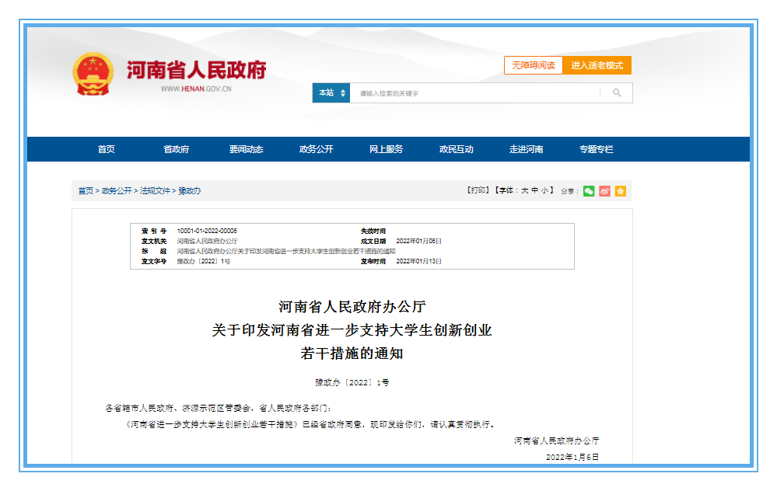Select 专题专栏 in navigation bar
Image resolution: width=777 pixels, height=491 pixels.
click(596, 149)
